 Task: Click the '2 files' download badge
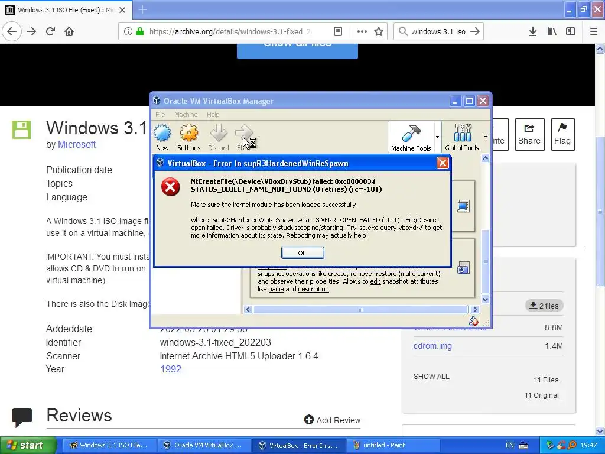point(544,306)
